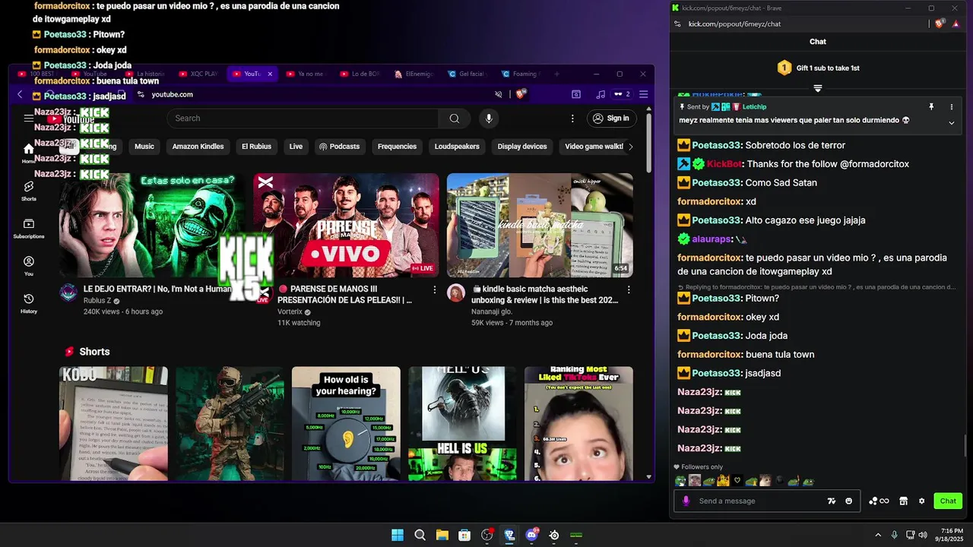Open the Rubius Z LE DEJO ENTRAR thumbnail
Screen dimensions: 973x547
coord(152,226)
